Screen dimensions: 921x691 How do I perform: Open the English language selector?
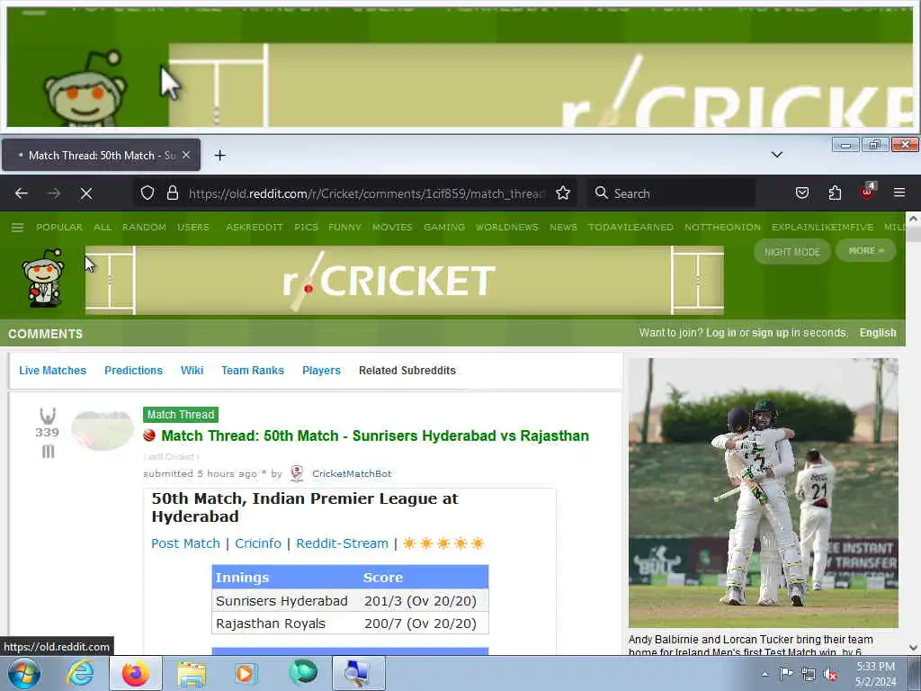point(878,333)
